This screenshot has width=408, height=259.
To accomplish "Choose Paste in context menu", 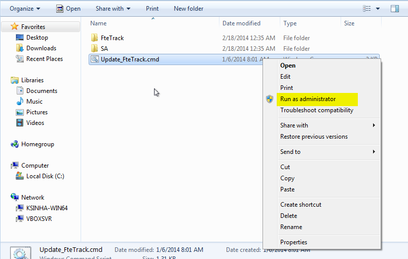I will (x=287, y=189).
